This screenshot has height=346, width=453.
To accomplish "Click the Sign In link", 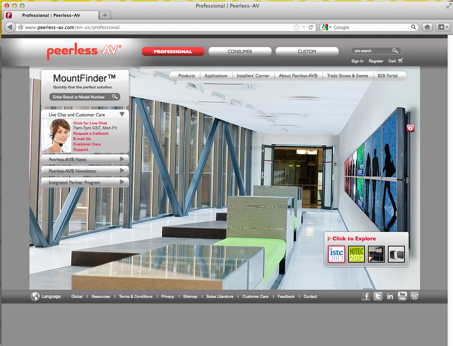I will 357,61.
